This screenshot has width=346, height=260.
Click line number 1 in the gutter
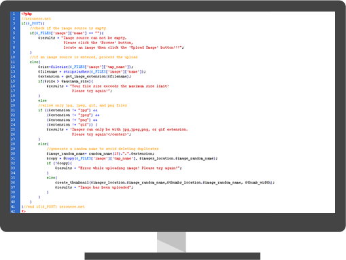[x=14, y=14]
